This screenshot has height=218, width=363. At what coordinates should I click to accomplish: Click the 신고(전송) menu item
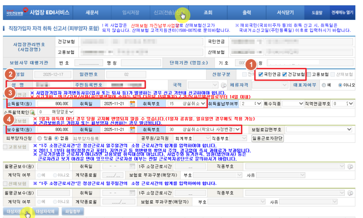coord(169,13)
